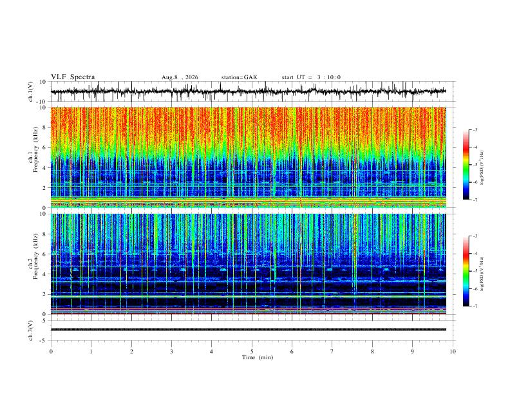
Task: Click the ch.2 Frequency (kHz) axis label
Action: click(33, 256)
